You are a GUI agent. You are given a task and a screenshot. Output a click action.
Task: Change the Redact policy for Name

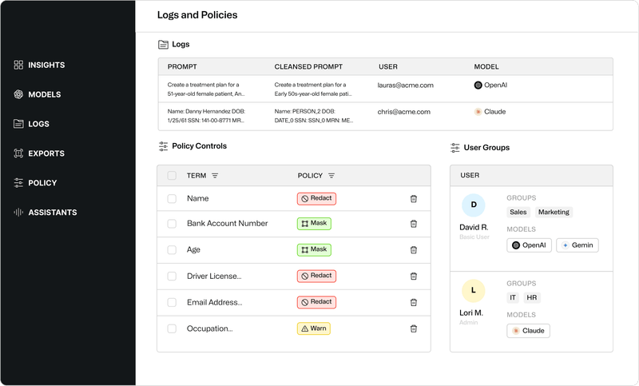tap(316, 198)
